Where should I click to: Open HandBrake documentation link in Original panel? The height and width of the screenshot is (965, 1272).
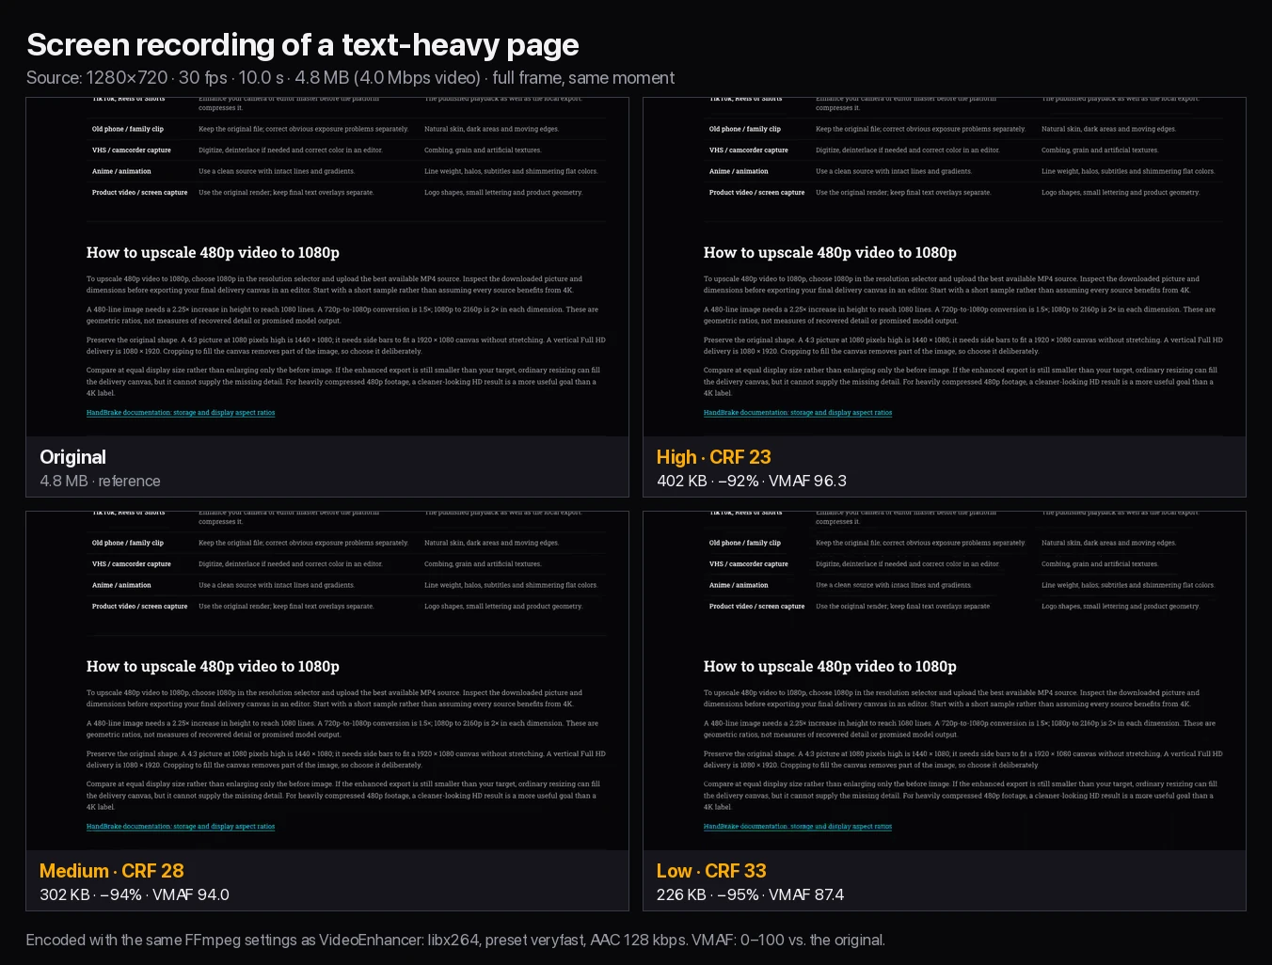pyautogui.click(x=181, y=413)
